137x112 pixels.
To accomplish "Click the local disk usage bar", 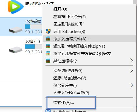I will point(34,27).
